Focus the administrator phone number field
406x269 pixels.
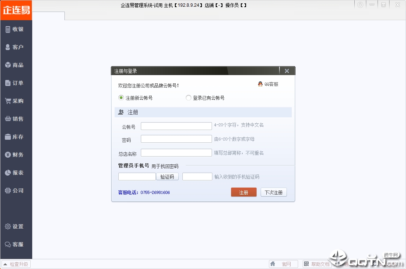click(x=137, y=176)
